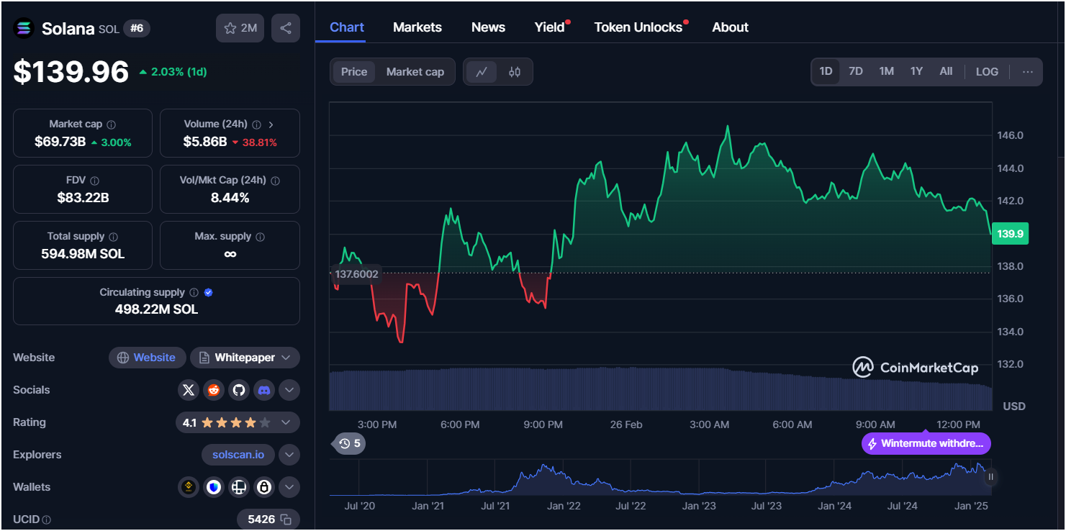Image resolution: width=1066 pixels, height=531 pixels.
Task: Click the $5.86B volume value
Action: coord(205,142)
